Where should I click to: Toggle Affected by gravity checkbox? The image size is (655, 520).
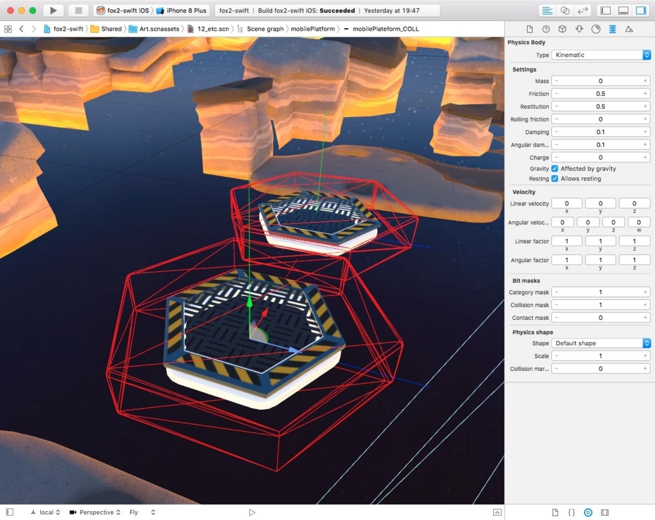point(555,168)
